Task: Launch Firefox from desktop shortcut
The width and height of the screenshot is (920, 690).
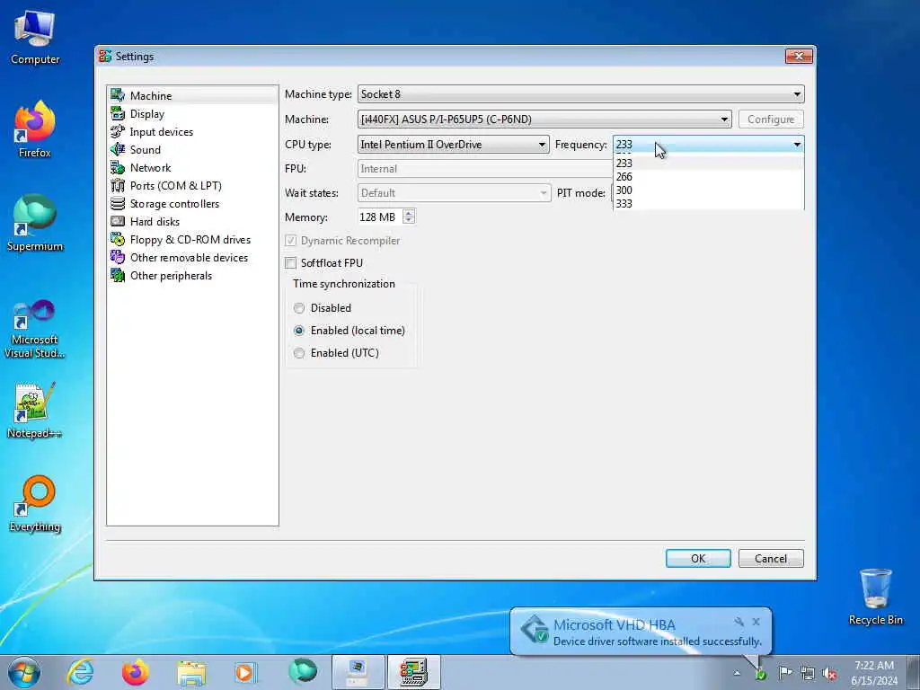Action: click(x=35, y=129)
